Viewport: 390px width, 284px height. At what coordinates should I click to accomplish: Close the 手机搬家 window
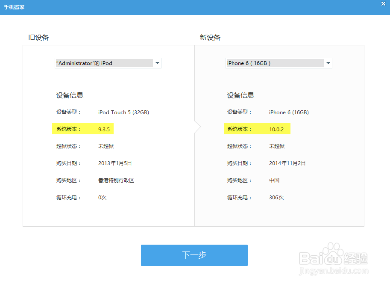(x=383, y=4)
